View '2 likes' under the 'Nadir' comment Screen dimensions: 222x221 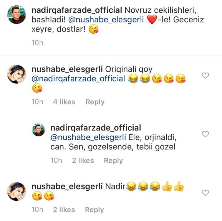click(64, 210)
